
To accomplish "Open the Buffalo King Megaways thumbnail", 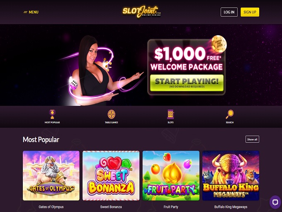I will tap(231, 175).
